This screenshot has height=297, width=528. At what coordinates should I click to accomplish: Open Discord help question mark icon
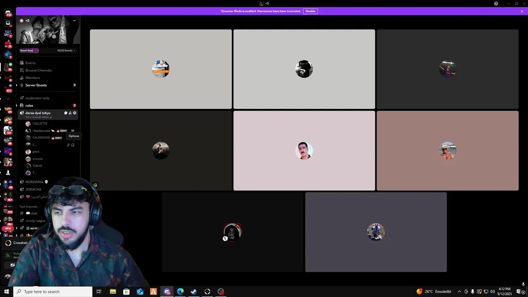tap(496, 3)
